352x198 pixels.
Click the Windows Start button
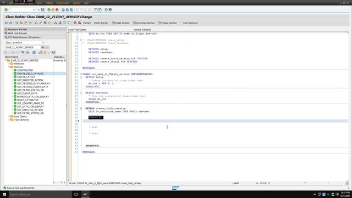[x=4, y=194]
